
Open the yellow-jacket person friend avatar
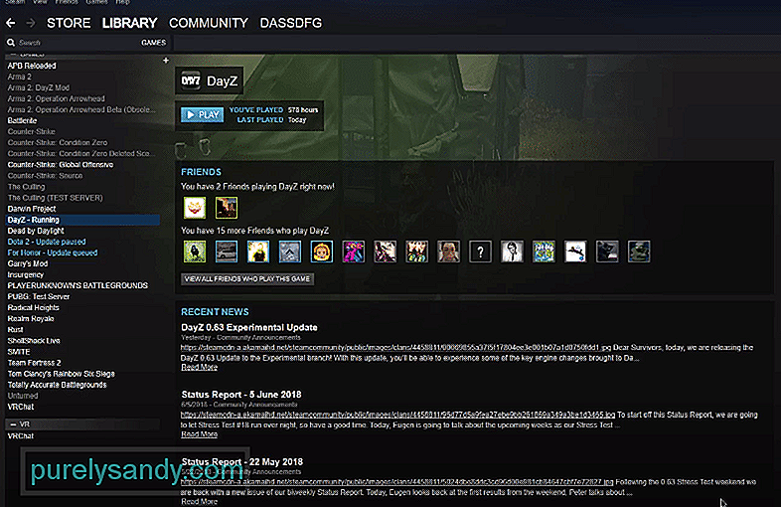click(x=258, y=252)
